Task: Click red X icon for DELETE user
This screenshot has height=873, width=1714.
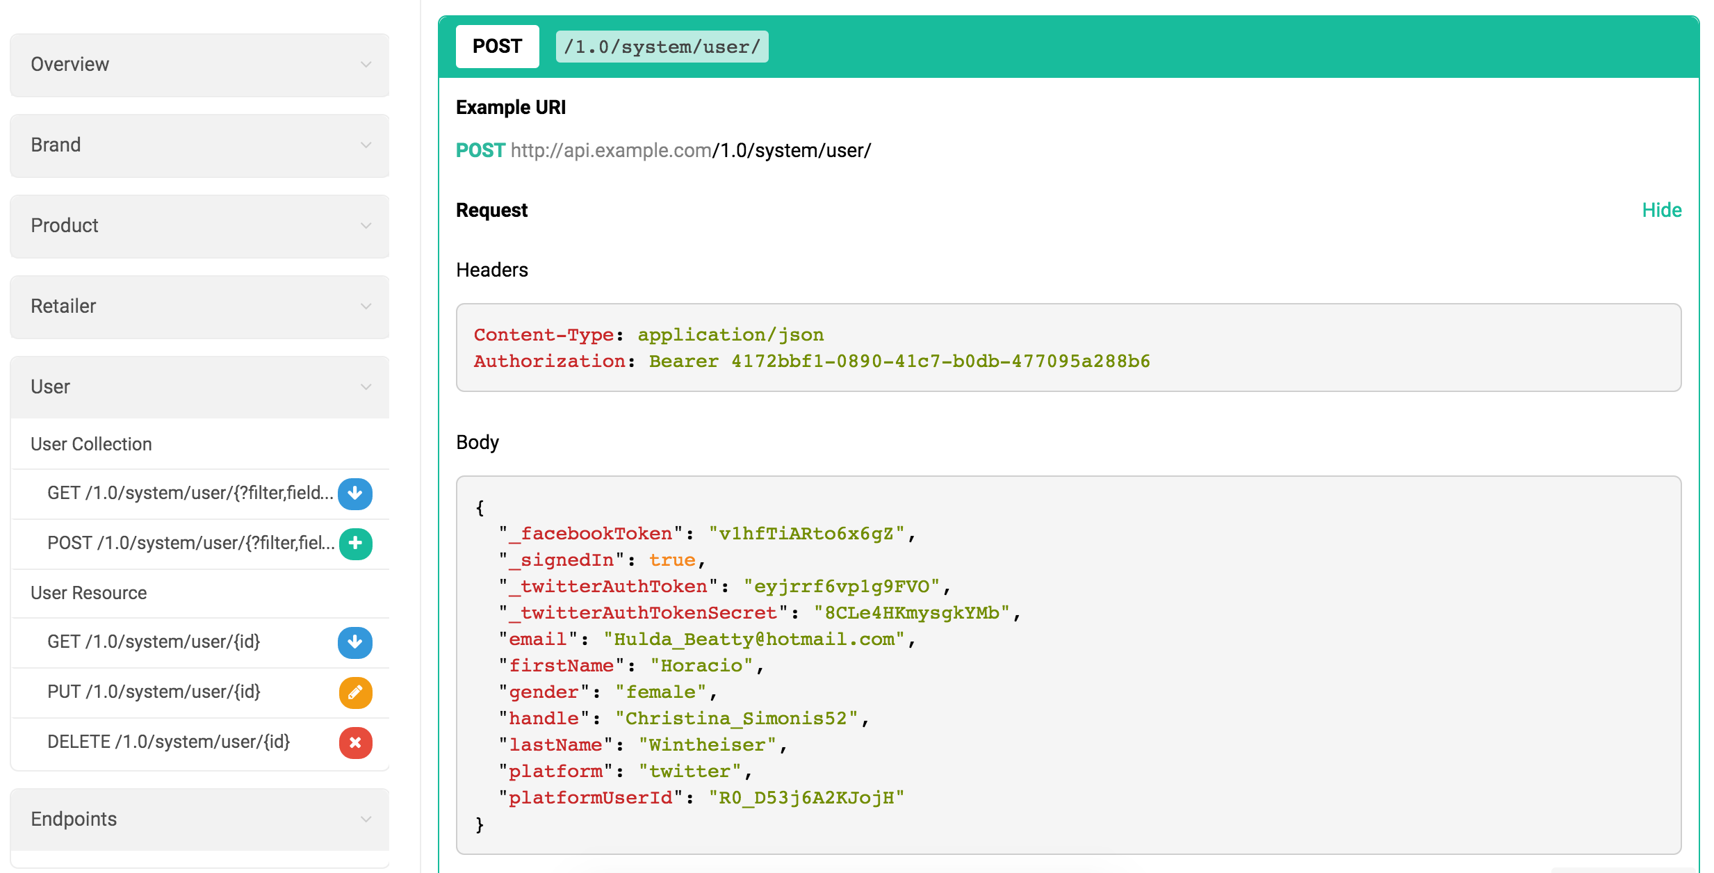Action: [x=355, y=742]
